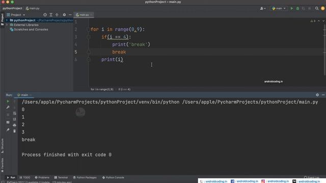Image resolution: width=326 pixels, height=183 pixels.
Task: Expand the External Libraries node
Action: point(7,25)
